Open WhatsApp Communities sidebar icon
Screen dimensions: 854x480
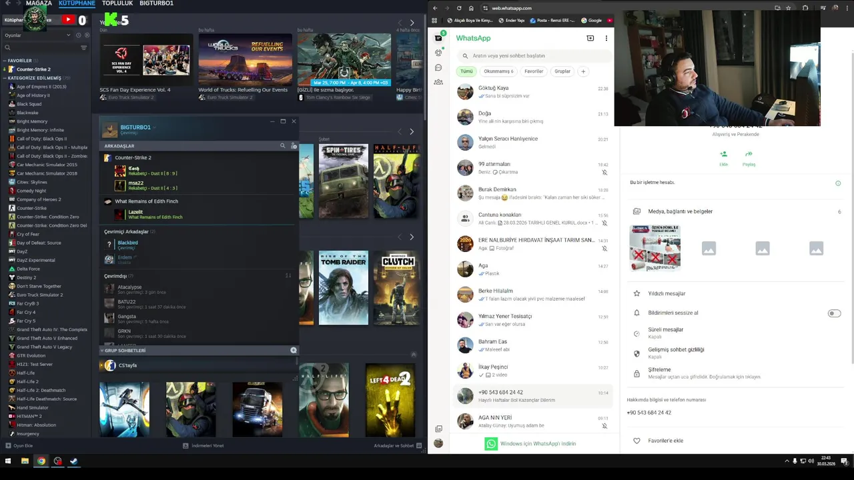(438, 82)
